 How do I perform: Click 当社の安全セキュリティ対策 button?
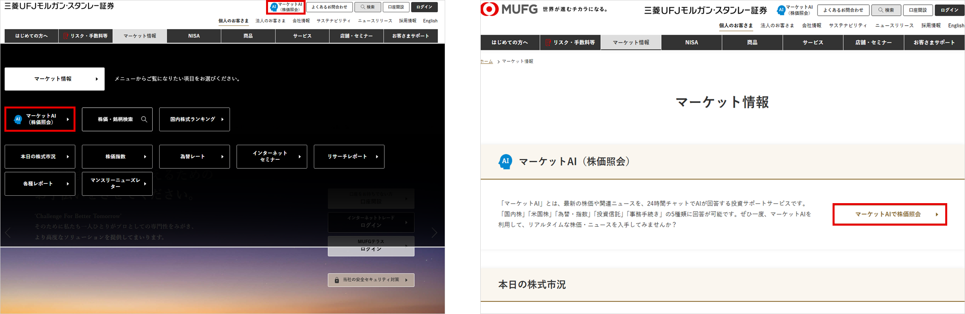371,280
